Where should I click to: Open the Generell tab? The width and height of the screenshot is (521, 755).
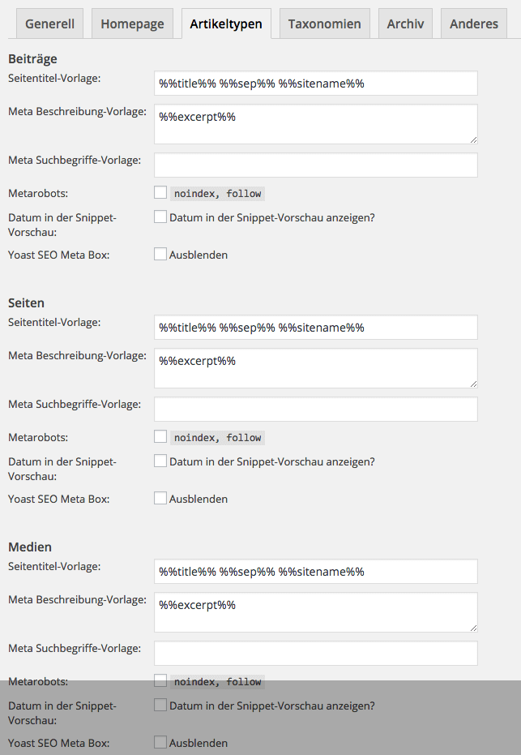(49, 24)
